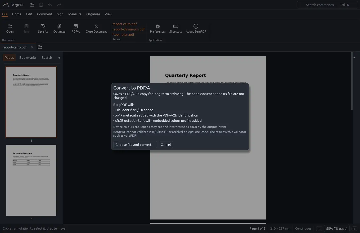Switch to the Comment ribbon tab
360x233 pixels.
[x=44, y=14]
